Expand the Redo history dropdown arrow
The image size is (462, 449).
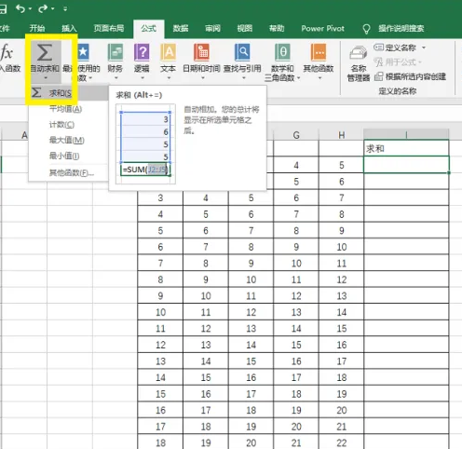52,9
